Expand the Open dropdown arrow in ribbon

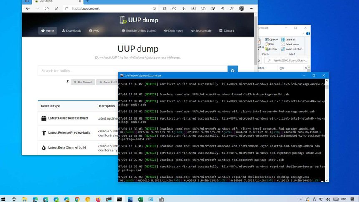click(x=277, y=40)
